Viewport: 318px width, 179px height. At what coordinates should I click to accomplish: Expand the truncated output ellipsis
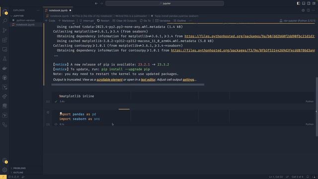56,55
